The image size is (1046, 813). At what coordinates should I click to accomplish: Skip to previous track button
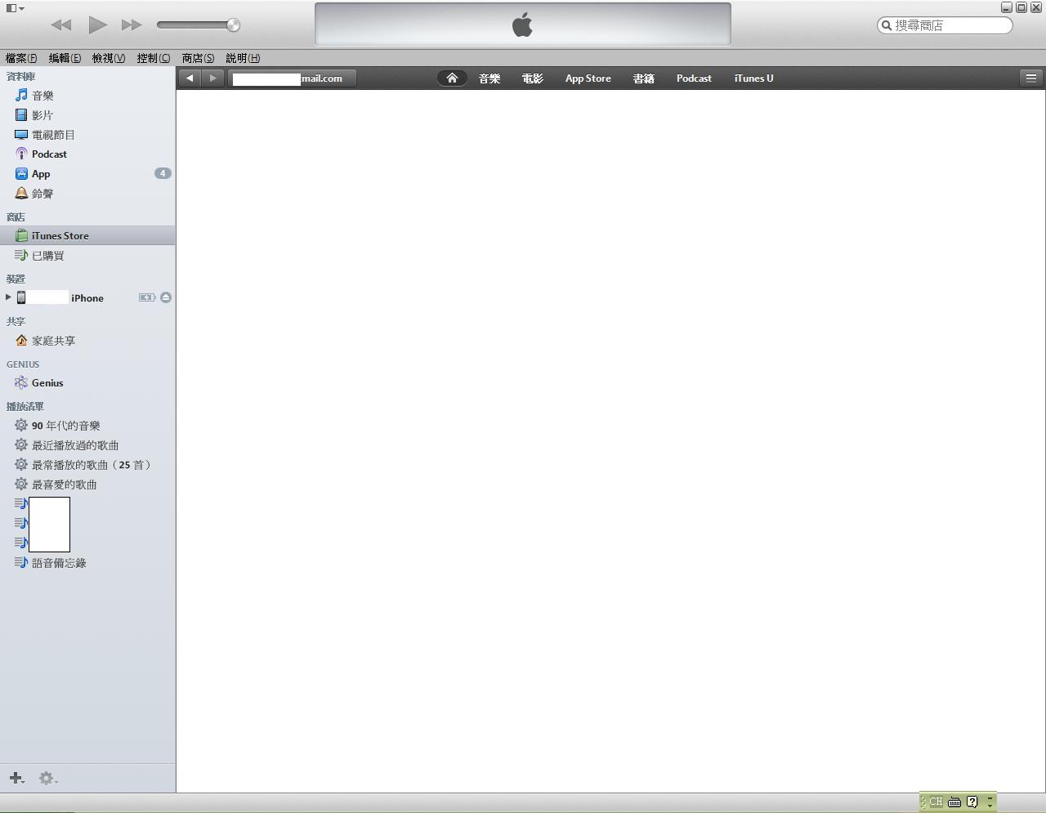(x=61, y=25)
